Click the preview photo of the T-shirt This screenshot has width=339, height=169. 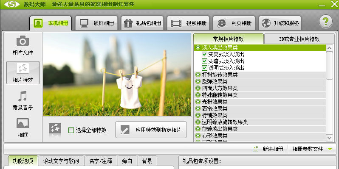(117, 75)
